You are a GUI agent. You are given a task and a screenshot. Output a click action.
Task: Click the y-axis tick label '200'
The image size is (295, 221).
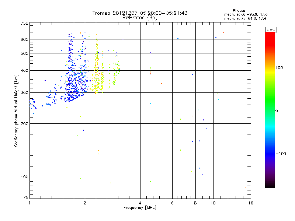pyautogui.click(x=24, y=124)
